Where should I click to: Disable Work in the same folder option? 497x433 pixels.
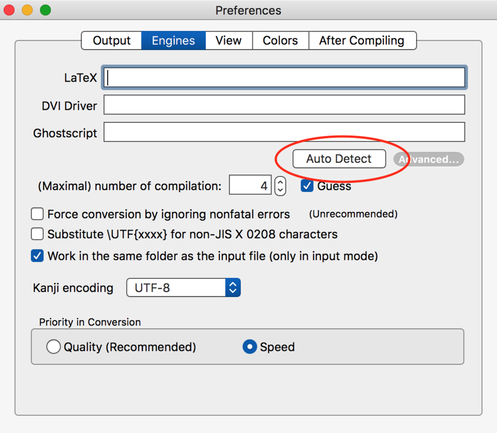[37, 256]
